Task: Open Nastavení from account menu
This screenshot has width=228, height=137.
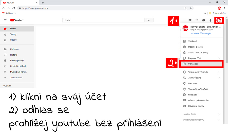Action: click(201, 83)
